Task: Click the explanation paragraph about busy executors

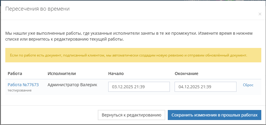Action: pos(129,36)
